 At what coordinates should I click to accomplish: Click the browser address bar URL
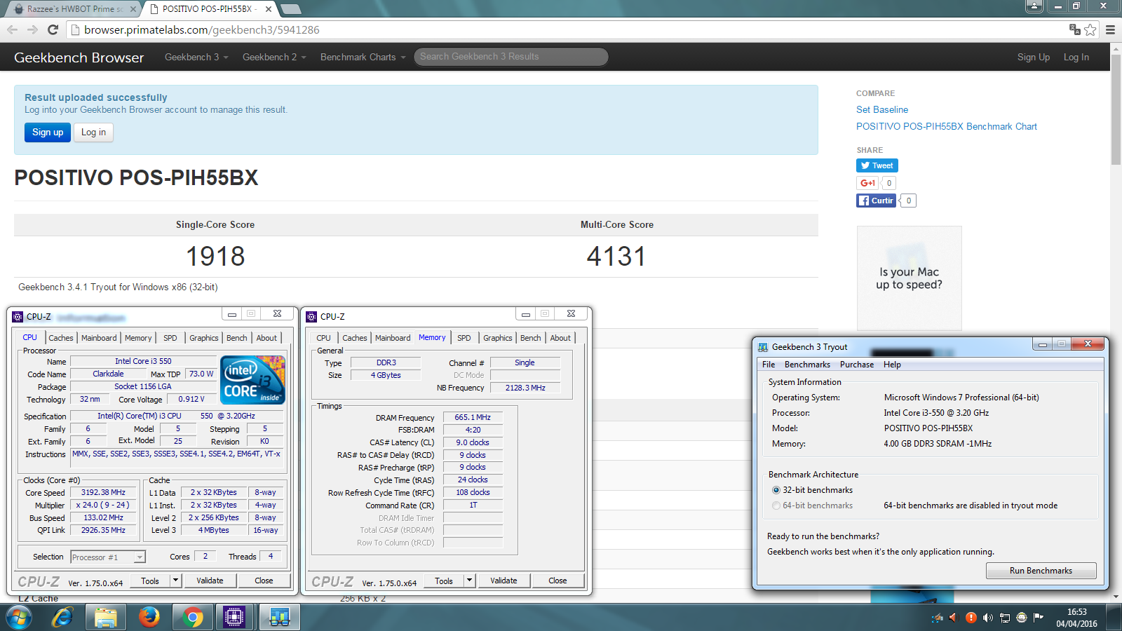(x=202, y=29)
